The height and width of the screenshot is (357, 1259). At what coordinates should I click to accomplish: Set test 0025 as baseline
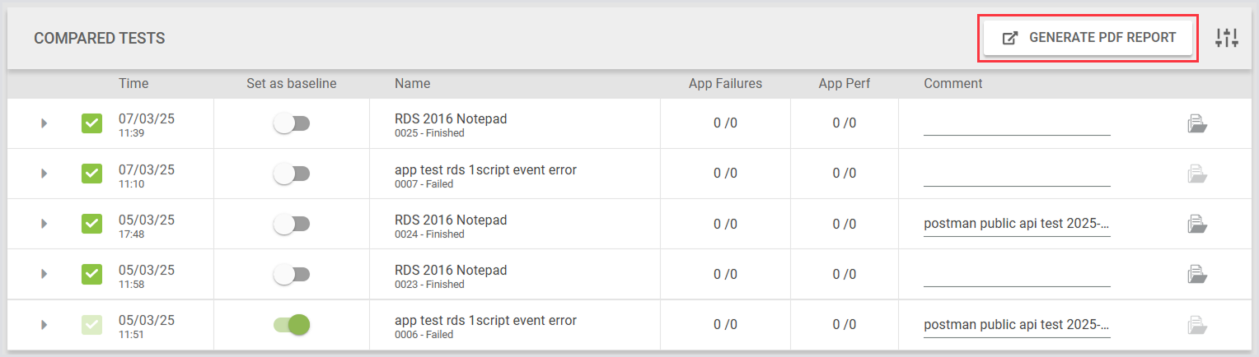coord(292,124)
